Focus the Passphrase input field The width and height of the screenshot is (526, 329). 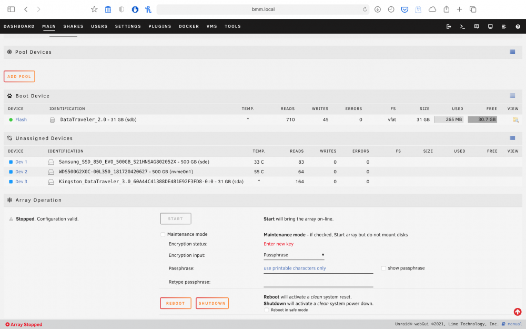[318, 268]
